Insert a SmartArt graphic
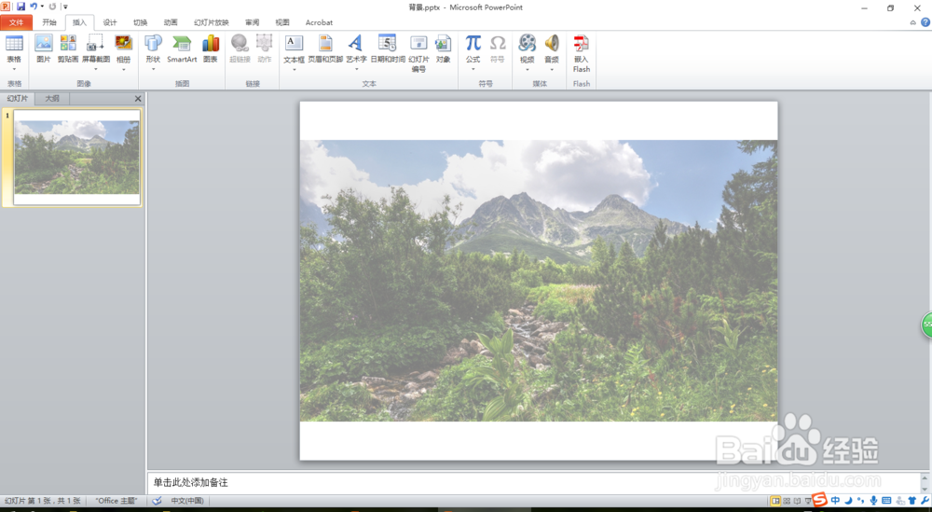The height and width of the screenshot is (512, 932). (x=182, y=48)
